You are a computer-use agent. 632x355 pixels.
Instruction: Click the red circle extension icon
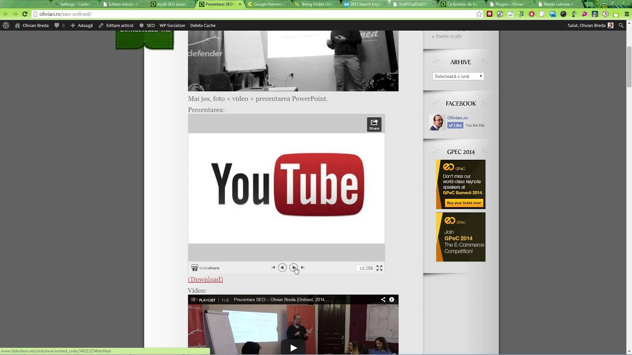[532, 14]
